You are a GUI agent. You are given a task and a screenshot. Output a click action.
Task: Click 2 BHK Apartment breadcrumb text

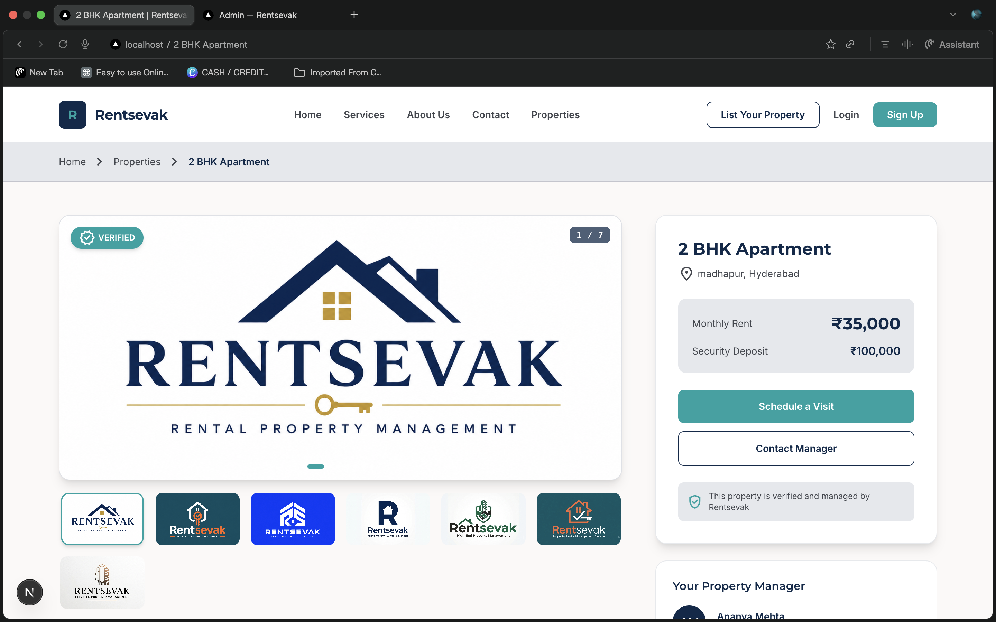(229, 162)
